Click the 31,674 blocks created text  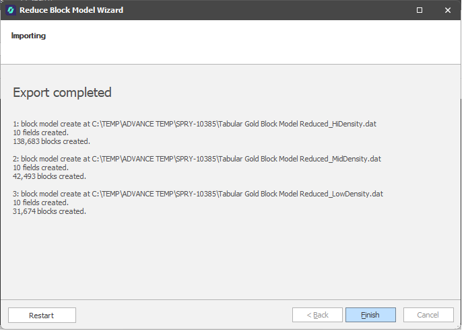point(49,211)
